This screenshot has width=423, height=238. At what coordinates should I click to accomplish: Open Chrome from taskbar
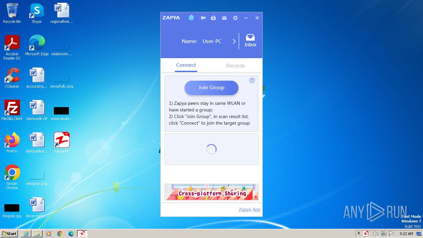click(60, 234)
